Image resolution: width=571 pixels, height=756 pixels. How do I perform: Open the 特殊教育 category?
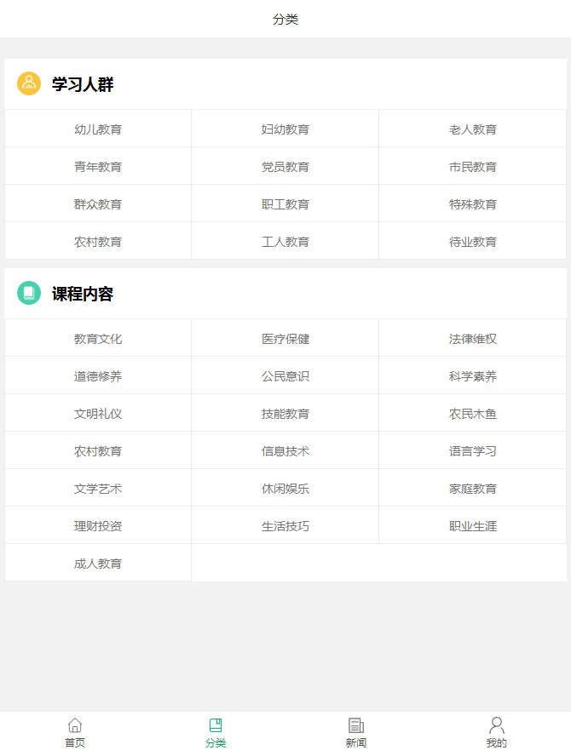pyautogui.click(x=473, y=204)
